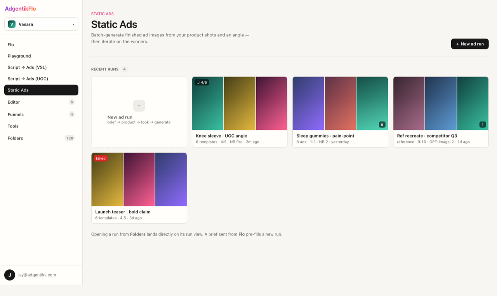This screenshot has width=497, height=296.
Task: Open pink thumbnail of Knee sleeve run
Action: pos(272,103)
